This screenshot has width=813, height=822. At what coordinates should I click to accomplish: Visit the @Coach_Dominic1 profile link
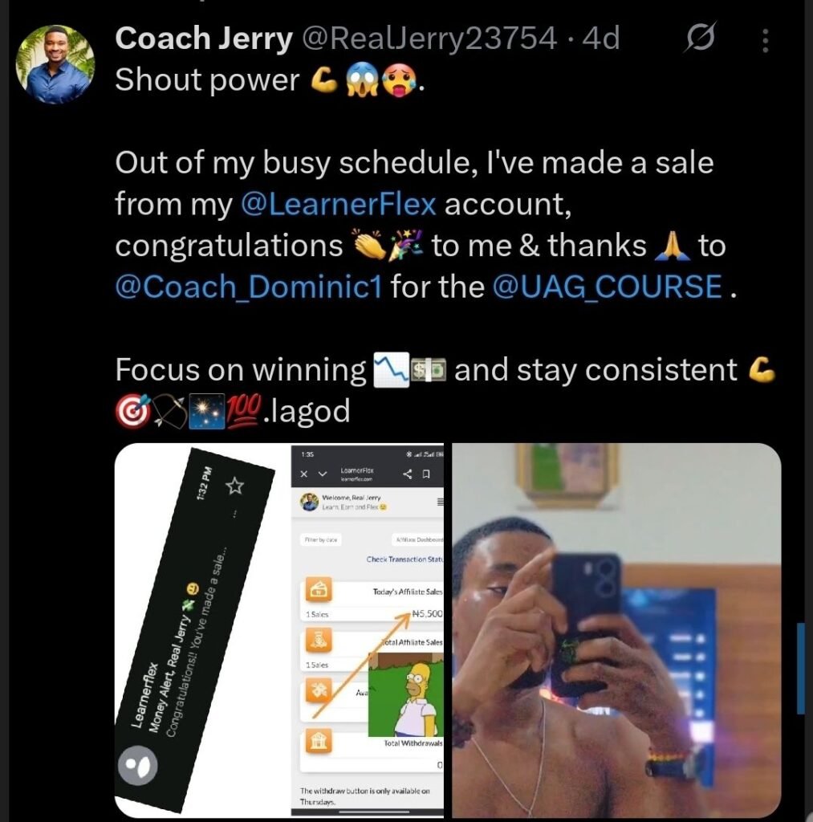coord(249,287)
